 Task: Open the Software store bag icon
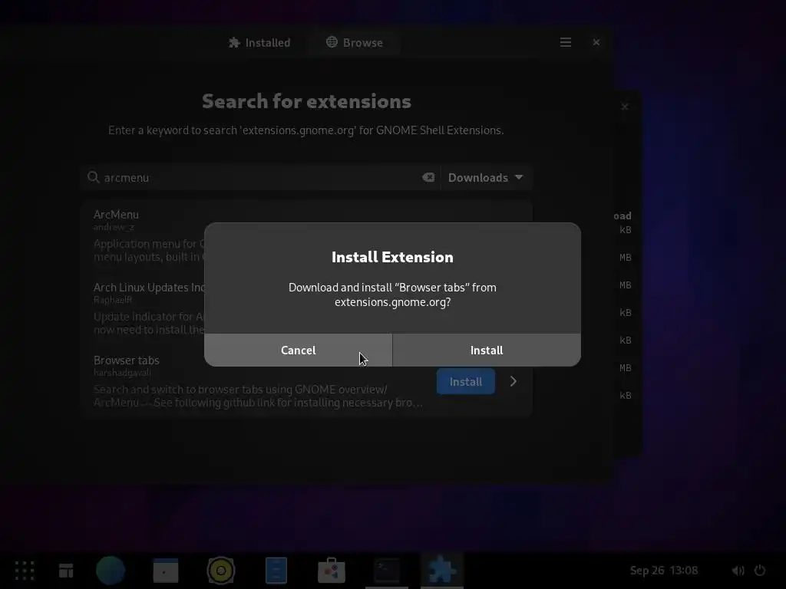(x=332, y=571)
